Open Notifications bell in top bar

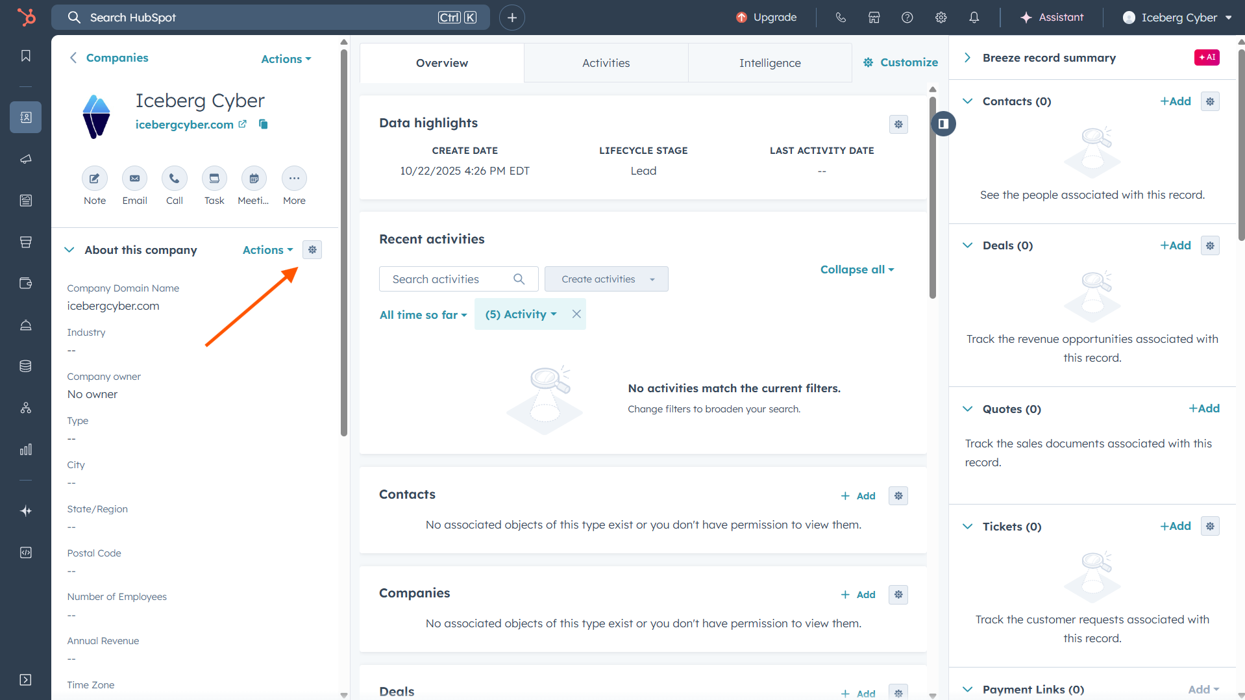tap(974, 18)
